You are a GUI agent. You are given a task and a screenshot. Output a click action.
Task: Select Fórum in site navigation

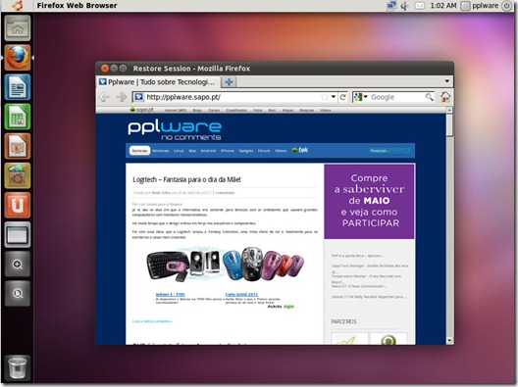tap(264, 151)
